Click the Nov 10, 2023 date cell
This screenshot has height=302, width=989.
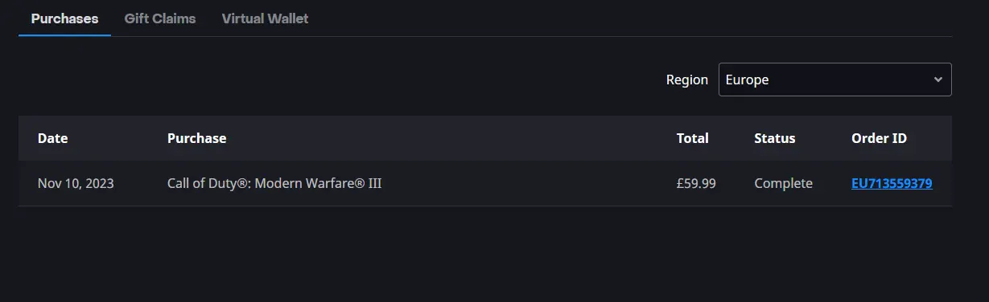(76, 183)
